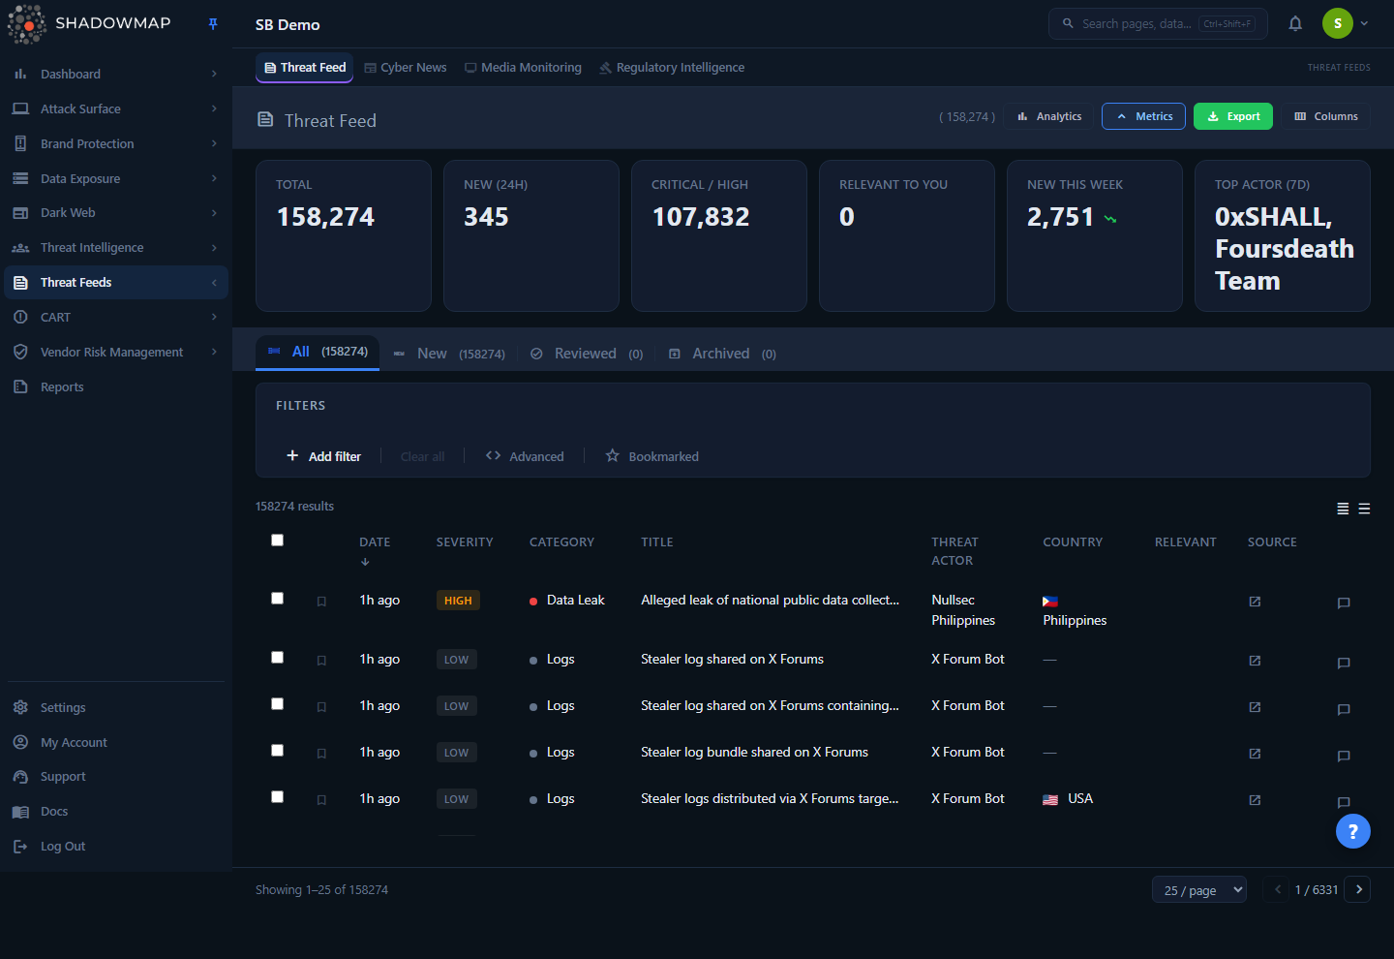
Task: Click the ShadowMap logo icon
Action: click(27, 24)
